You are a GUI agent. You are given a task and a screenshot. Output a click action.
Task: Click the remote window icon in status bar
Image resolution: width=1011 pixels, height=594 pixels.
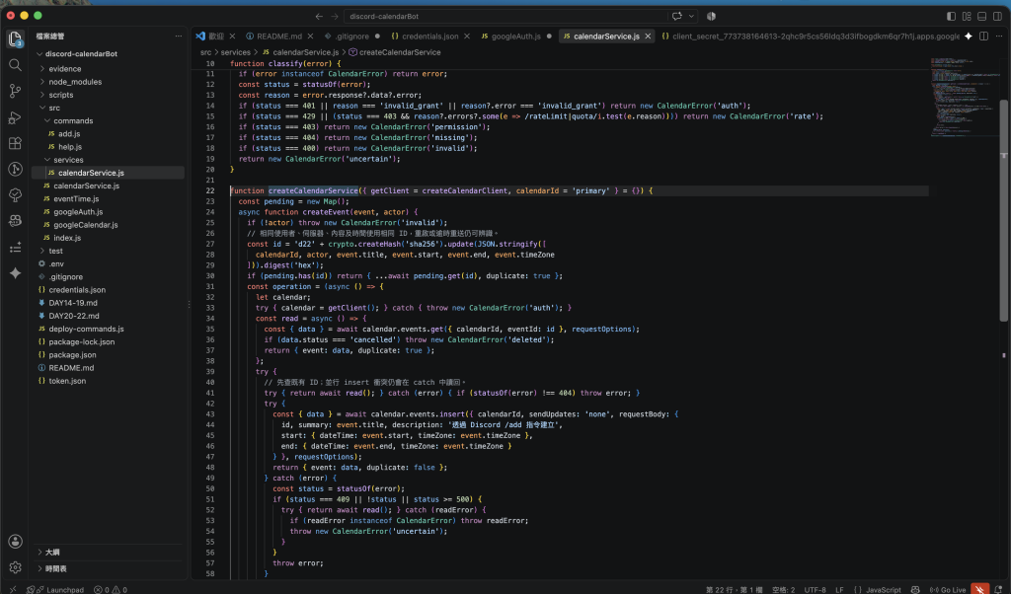click(x=12, y=589)
